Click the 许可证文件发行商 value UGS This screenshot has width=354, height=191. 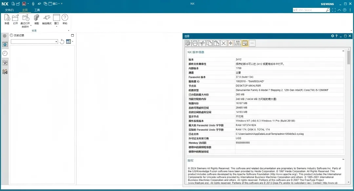pos(238,138)
